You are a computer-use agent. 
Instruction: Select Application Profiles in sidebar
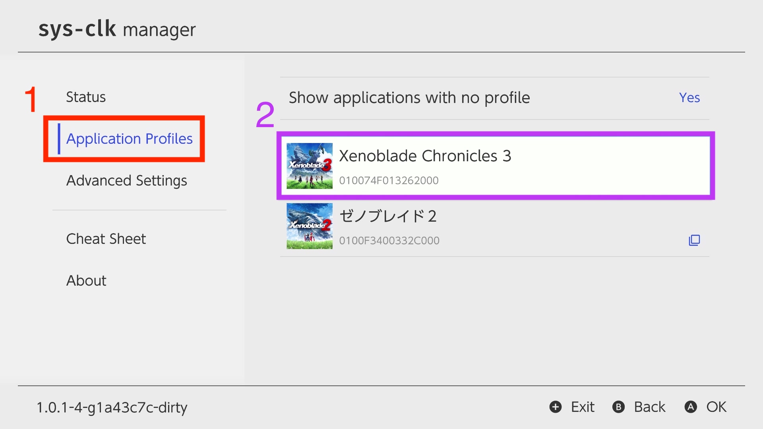pos(129,139)
